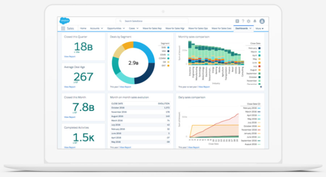Expand the Opportunities tab dropdown arrow
This screenshot has height=177, width=326.
124,29
